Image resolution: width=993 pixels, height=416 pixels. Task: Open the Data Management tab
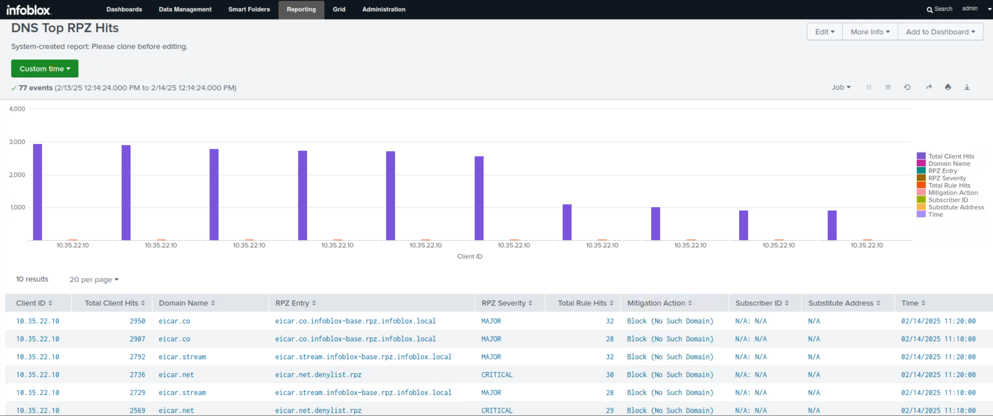pyautogui.click(x=185, y=9)
